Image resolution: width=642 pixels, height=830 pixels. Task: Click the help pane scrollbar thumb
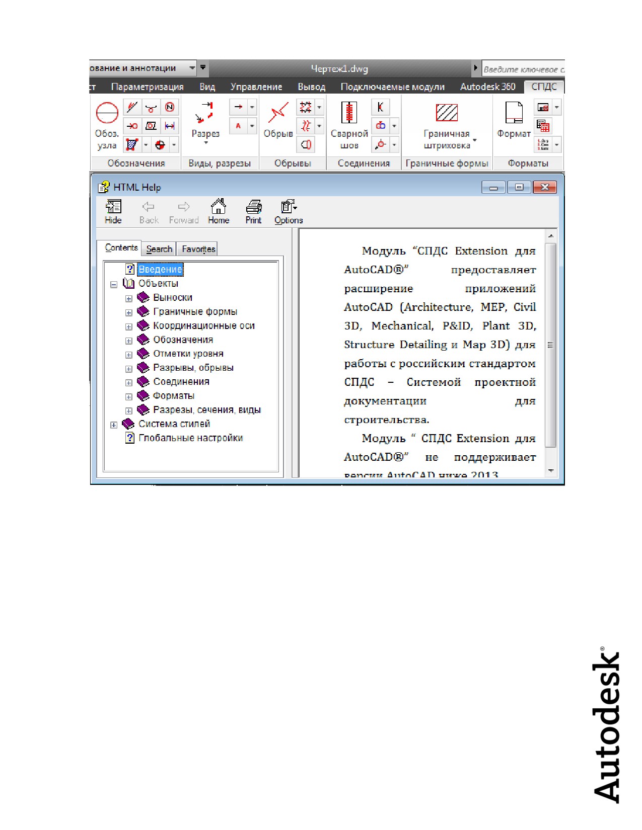coord(550,345)
